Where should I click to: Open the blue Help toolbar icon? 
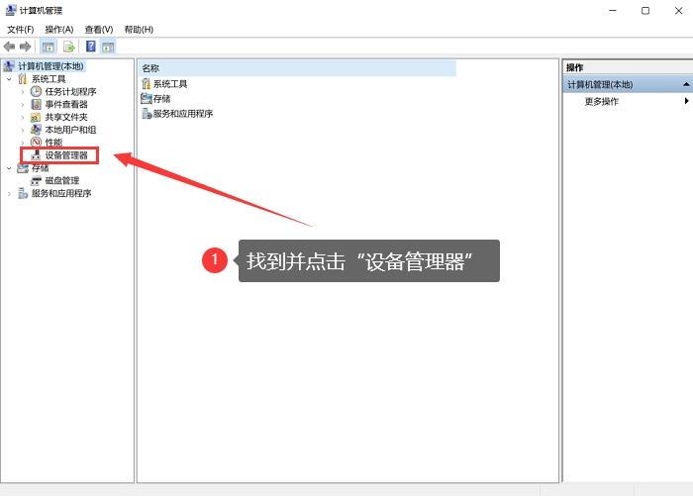(91, 46)
